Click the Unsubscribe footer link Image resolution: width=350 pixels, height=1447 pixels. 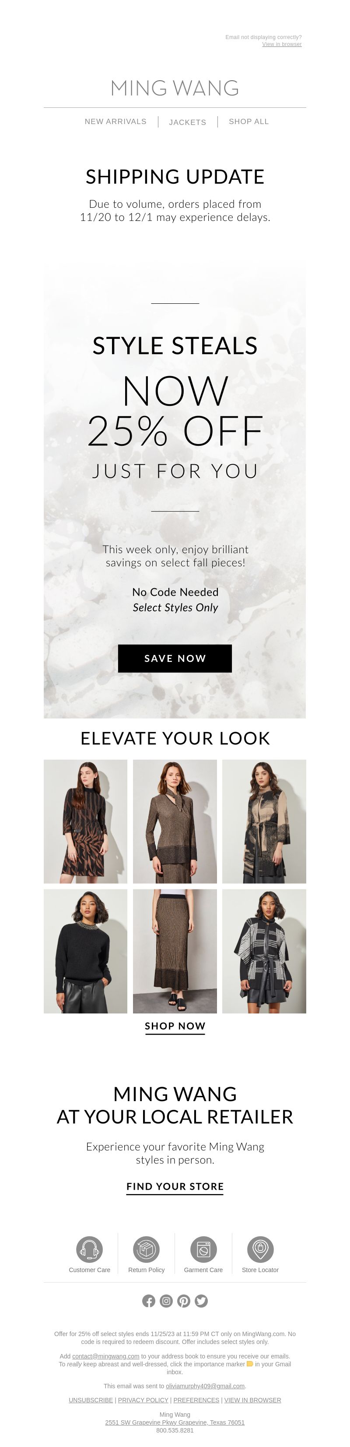click(91, 1400)
